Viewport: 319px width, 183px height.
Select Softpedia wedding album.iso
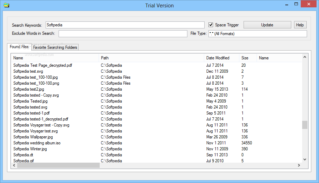tap(37, 143)
